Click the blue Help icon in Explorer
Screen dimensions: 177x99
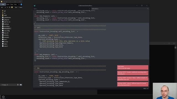pyautogui.click(x=21, y=4)
